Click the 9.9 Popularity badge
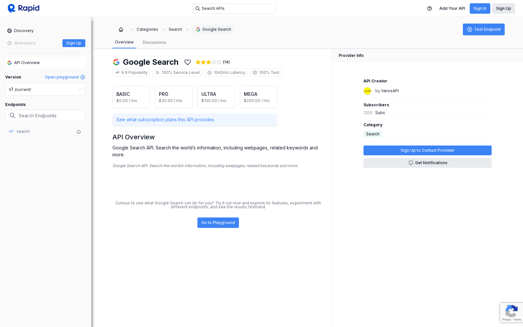This screenshot has height=327, width=523. 131,73
